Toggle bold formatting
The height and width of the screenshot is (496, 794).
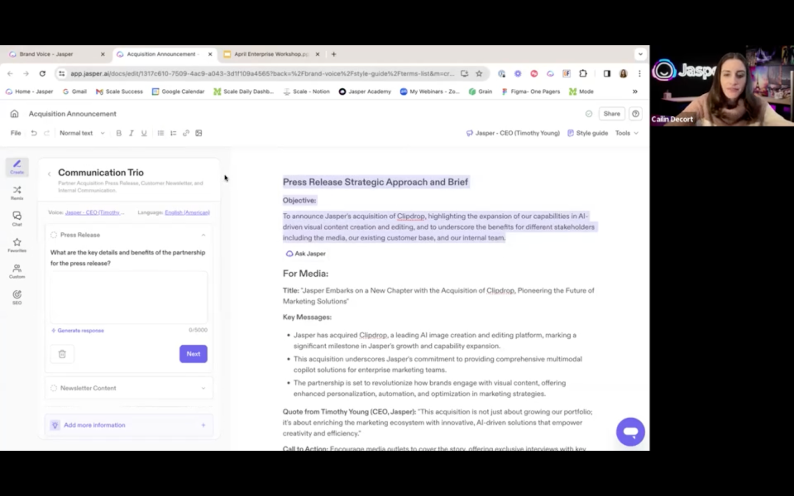[x=119, y=133]
